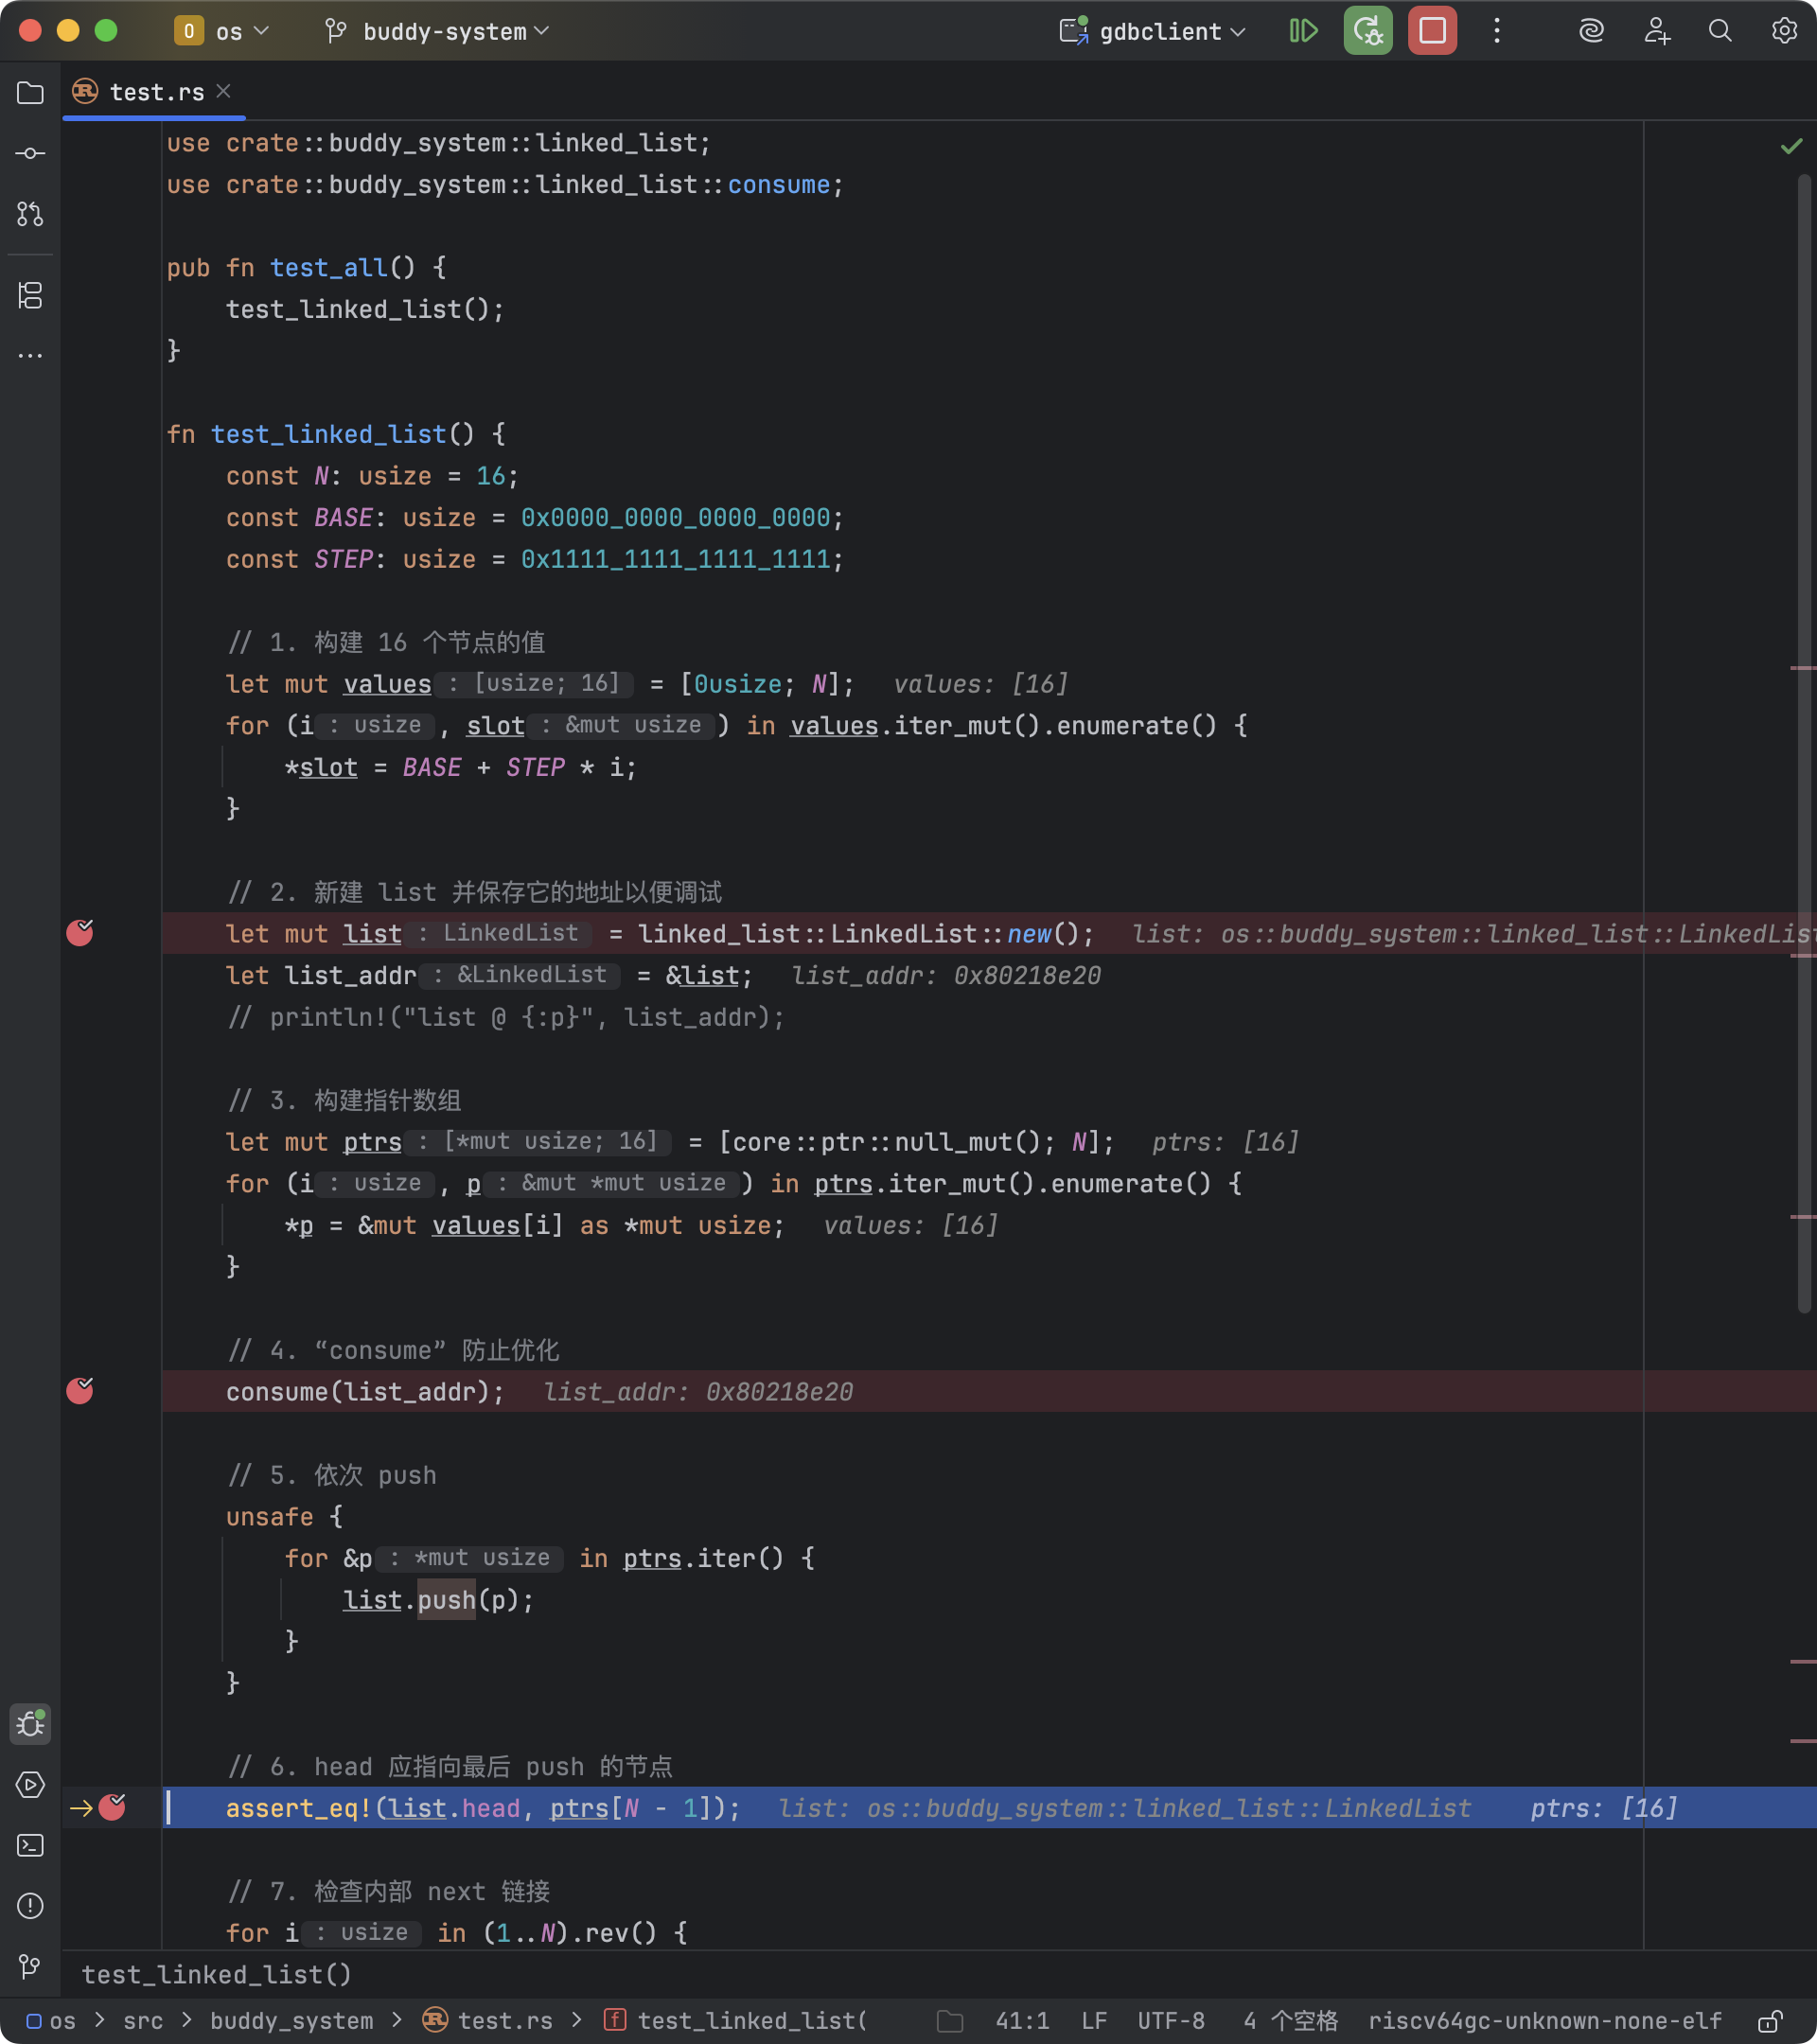Screen dimensions: 1817x2044
Task: Open the AI Assistant swirl icon
Action: [x=1591, y=31]
